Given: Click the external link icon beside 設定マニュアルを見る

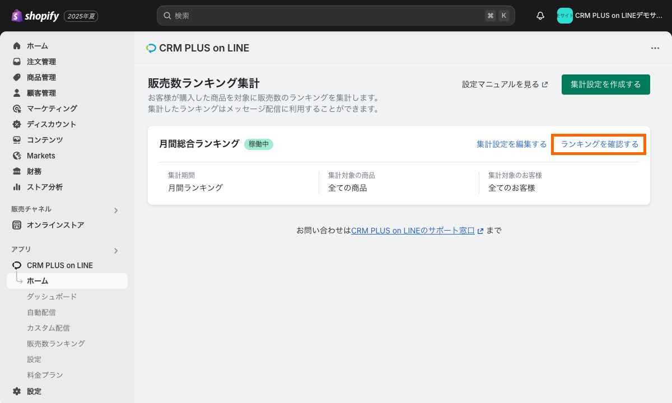Looking at the screenshot, I should (545, 85).
